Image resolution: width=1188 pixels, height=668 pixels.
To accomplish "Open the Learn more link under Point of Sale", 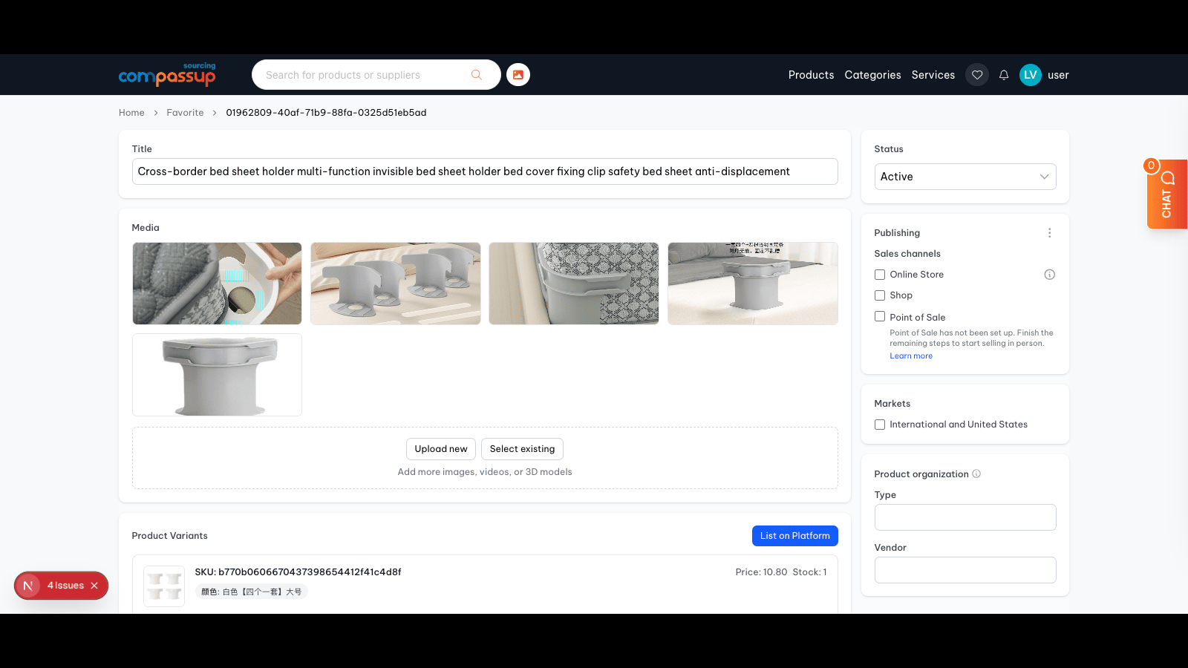I will [x=911, y=356].
